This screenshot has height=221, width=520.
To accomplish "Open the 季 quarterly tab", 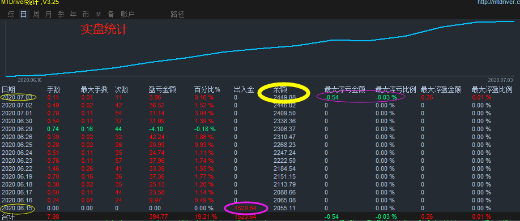I will [x=61, y=15].
